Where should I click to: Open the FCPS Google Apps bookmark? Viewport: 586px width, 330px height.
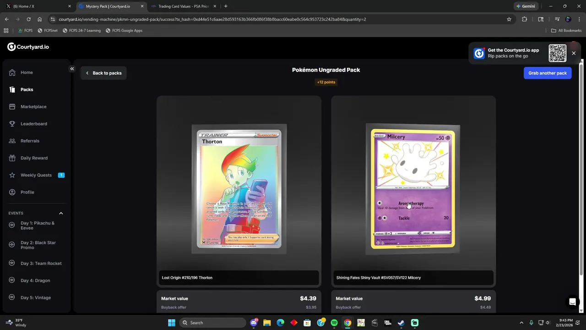(124, 31)
